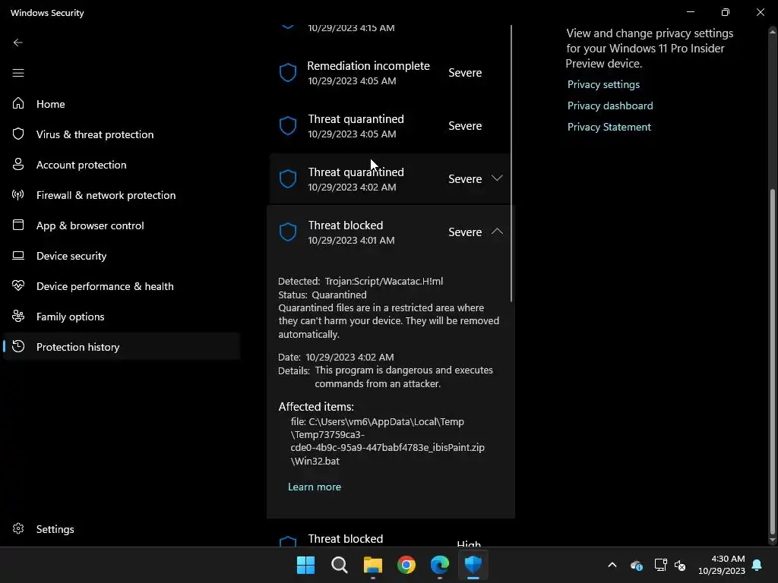Open Virus & threat protection page

click(122, 134)
